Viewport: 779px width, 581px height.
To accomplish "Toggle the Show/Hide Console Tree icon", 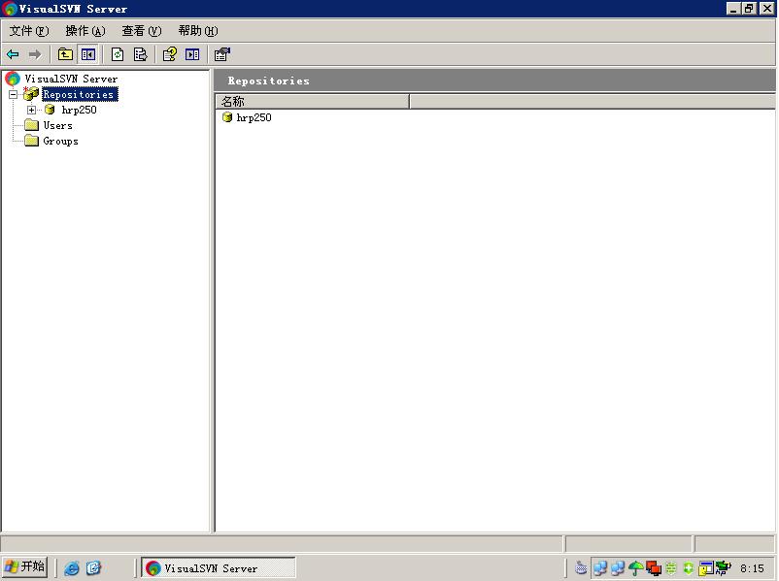I will click(88, 54).
